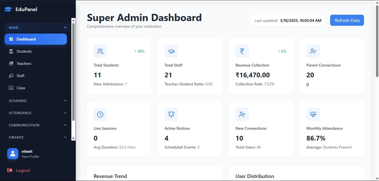Click the Avg Duration: 52.5 mins text

(x=115, y=147)
